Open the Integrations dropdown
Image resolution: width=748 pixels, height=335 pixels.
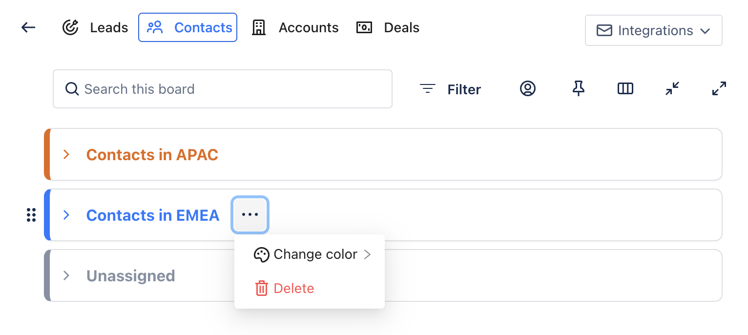pos(653,31)
